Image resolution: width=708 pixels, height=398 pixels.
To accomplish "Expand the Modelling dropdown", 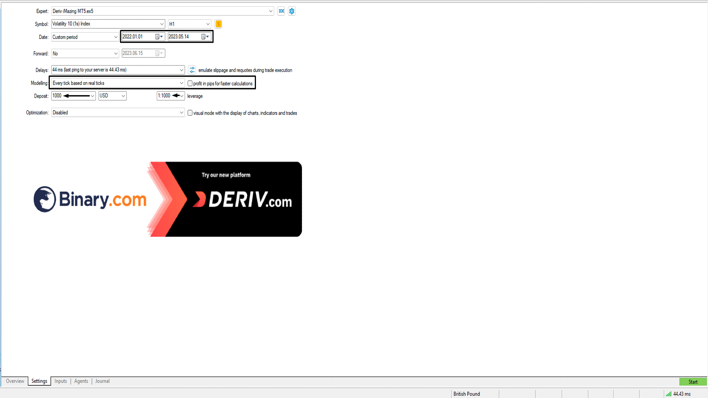I will click(181, 83).
